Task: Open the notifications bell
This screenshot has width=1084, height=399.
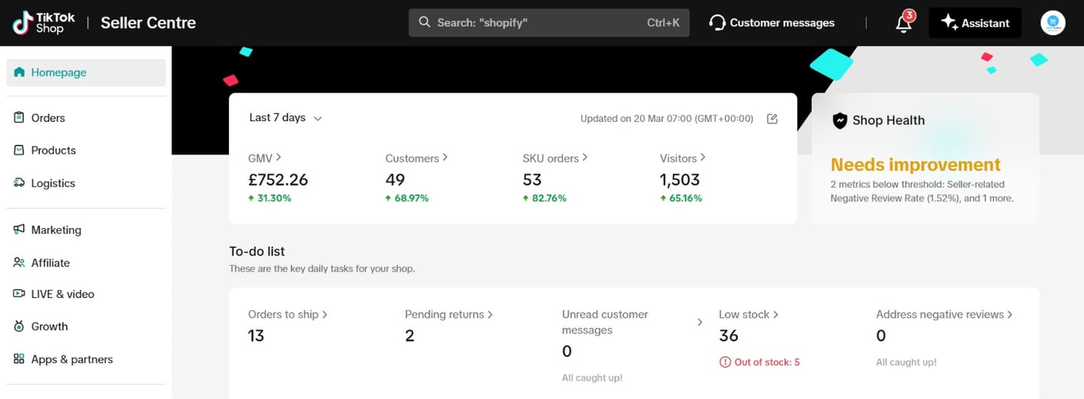Action: 903,23
